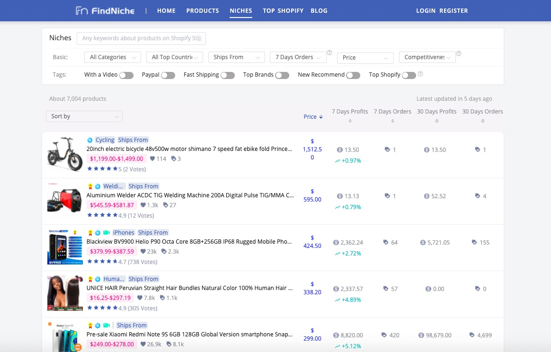Enable New Recommend toggle
Screen dimensions: 551x352
[x=353, y=75]
